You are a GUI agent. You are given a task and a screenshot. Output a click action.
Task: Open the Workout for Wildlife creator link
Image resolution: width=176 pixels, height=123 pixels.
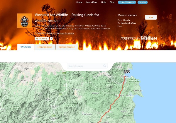coord(66,33)
